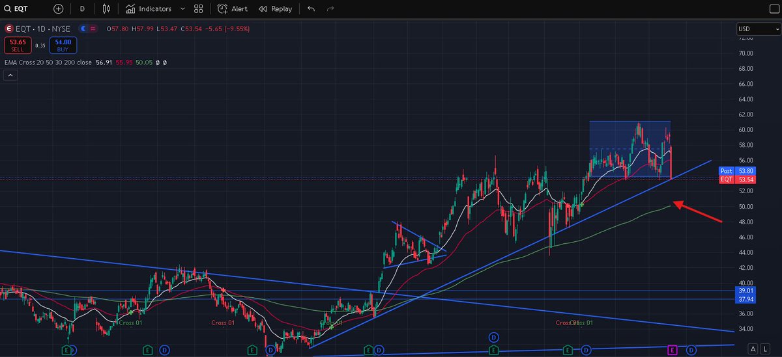Click the plus icon to compare or add symbol

[59, 9]
